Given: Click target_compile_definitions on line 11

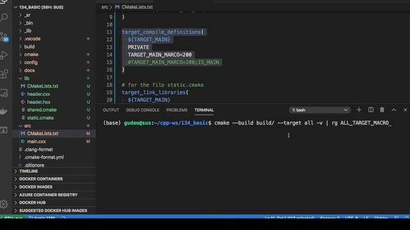Looking at the screenshot, I should pos(161,32).
